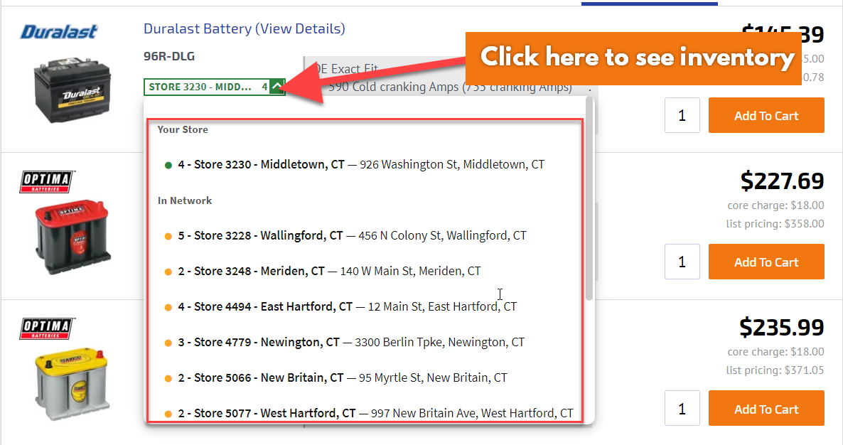The image size is (843, 445).
Task: Click list pricing $358.00 text
Action: pos(775,224)
